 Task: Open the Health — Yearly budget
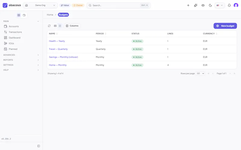point(57,41)
